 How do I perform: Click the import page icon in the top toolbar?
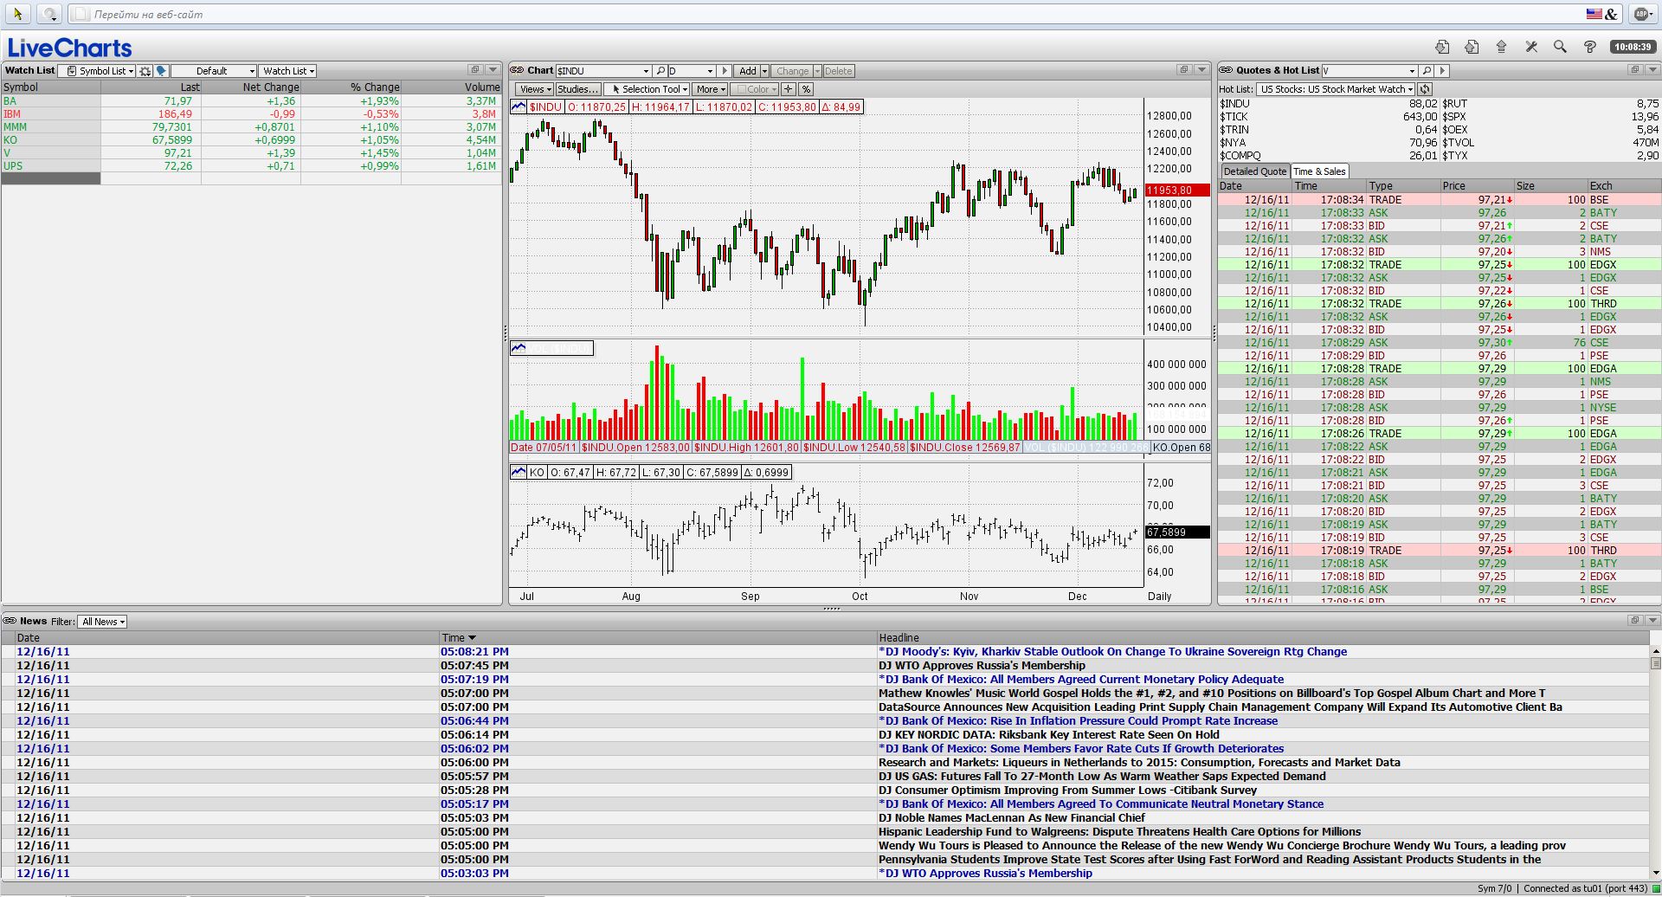click(x=1442, y=47)
